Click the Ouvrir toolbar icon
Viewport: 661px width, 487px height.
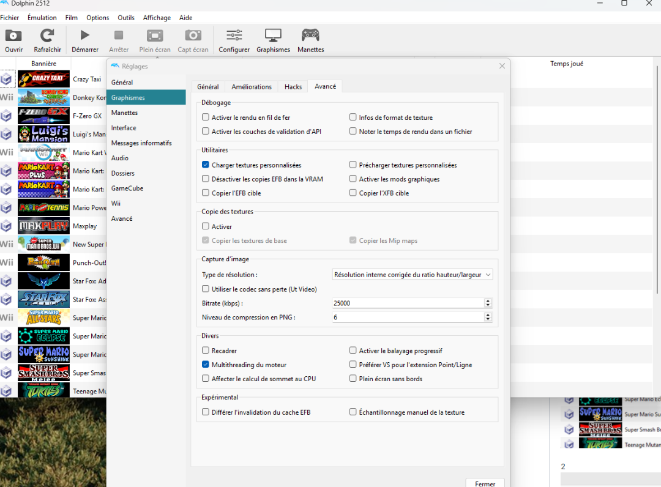coord(13,36)
